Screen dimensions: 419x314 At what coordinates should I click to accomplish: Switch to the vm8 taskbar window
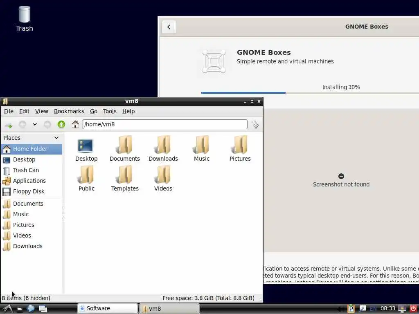pos(169,309)
